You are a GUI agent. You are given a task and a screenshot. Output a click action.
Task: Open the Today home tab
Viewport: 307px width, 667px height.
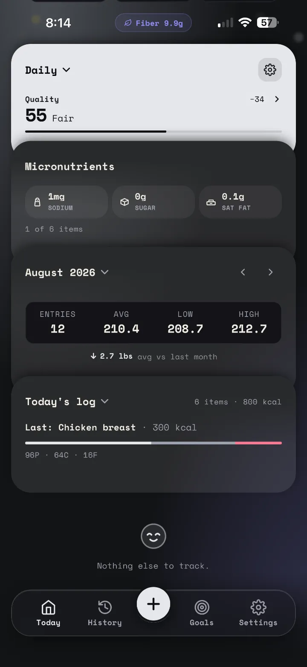[x=48, y=613]
